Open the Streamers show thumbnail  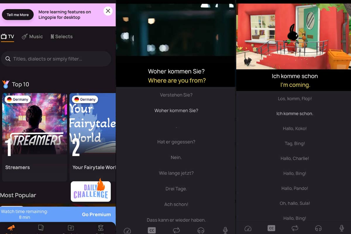point(35,124)
